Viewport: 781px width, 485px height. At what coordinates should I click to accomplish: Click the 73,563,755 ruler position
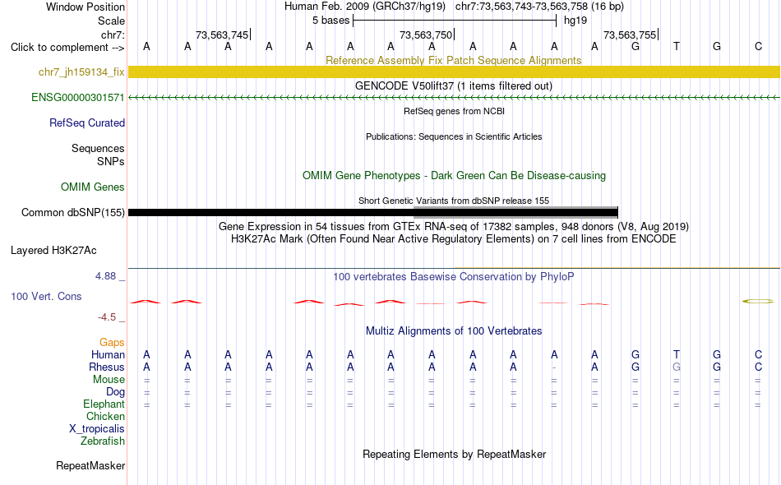coord(630,35)
